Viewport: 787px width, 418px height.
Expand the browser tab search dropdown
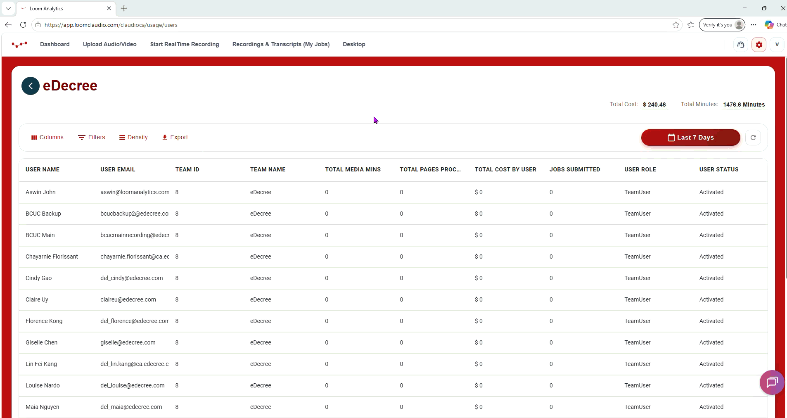coord(8,8)
